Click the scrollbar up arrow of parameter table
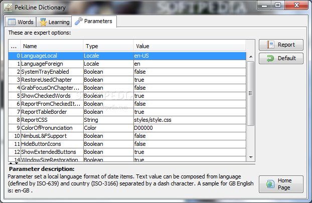Viewport: 312px width, 203px height. [251, 57]
